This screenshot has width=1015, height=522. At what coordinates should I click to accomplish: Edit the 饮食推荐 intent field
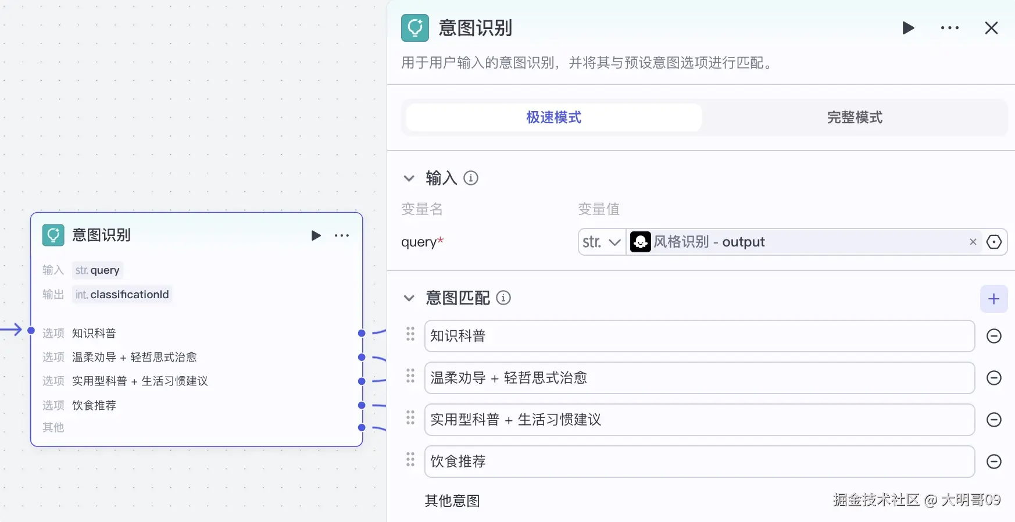(699, 462)
